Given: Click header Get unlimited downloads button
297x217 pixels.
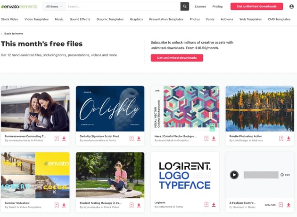Looking at the screenshot, I should coord(256,7).
